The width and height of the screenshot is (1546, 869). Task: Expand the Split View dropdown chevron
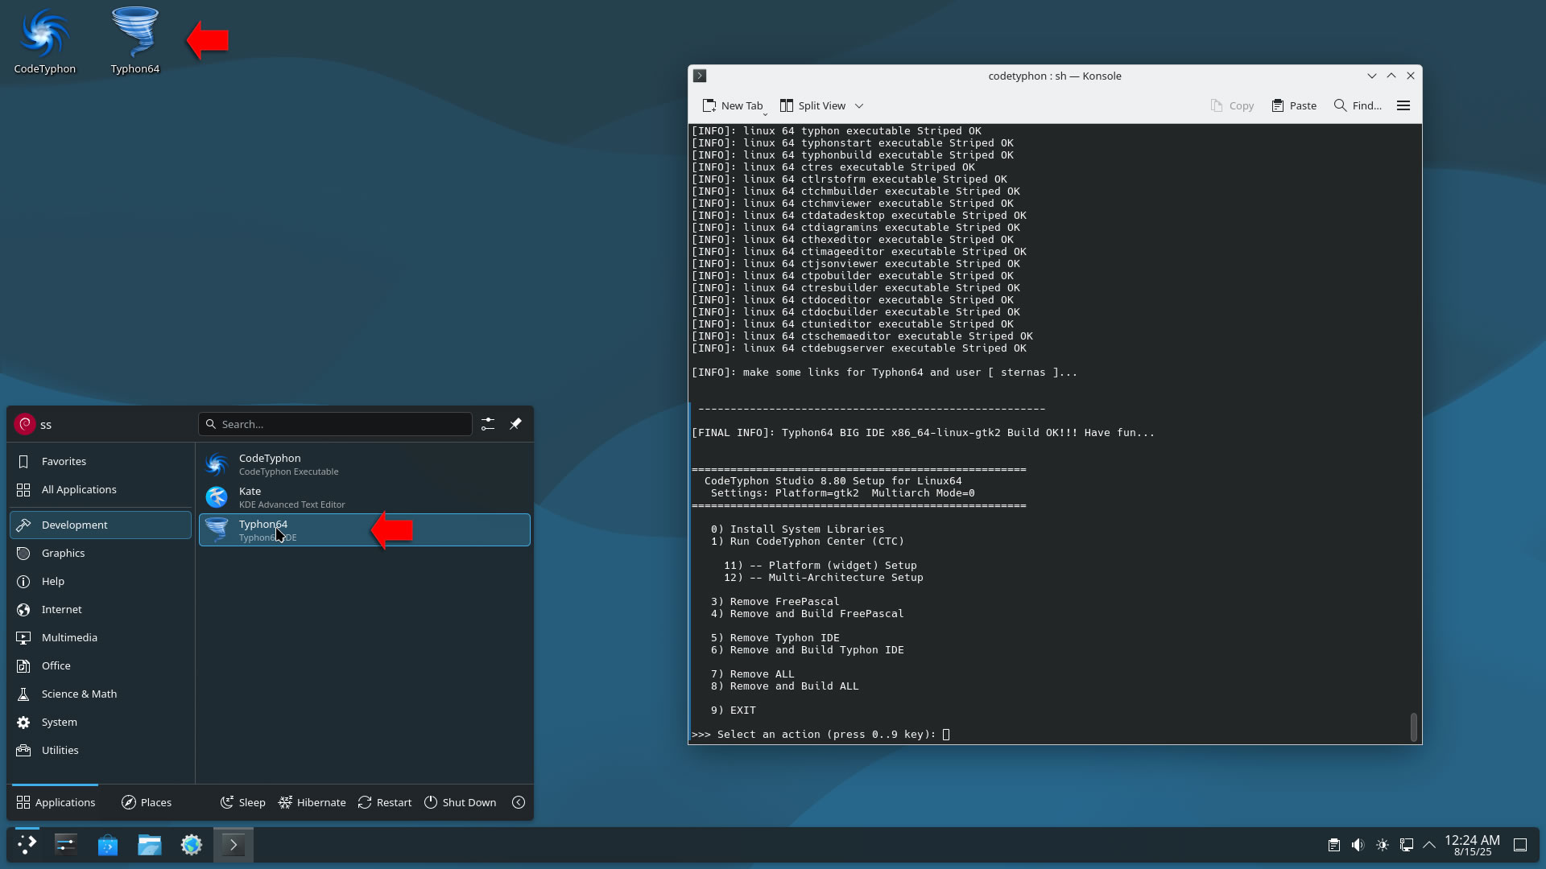(x=859, y=105)
